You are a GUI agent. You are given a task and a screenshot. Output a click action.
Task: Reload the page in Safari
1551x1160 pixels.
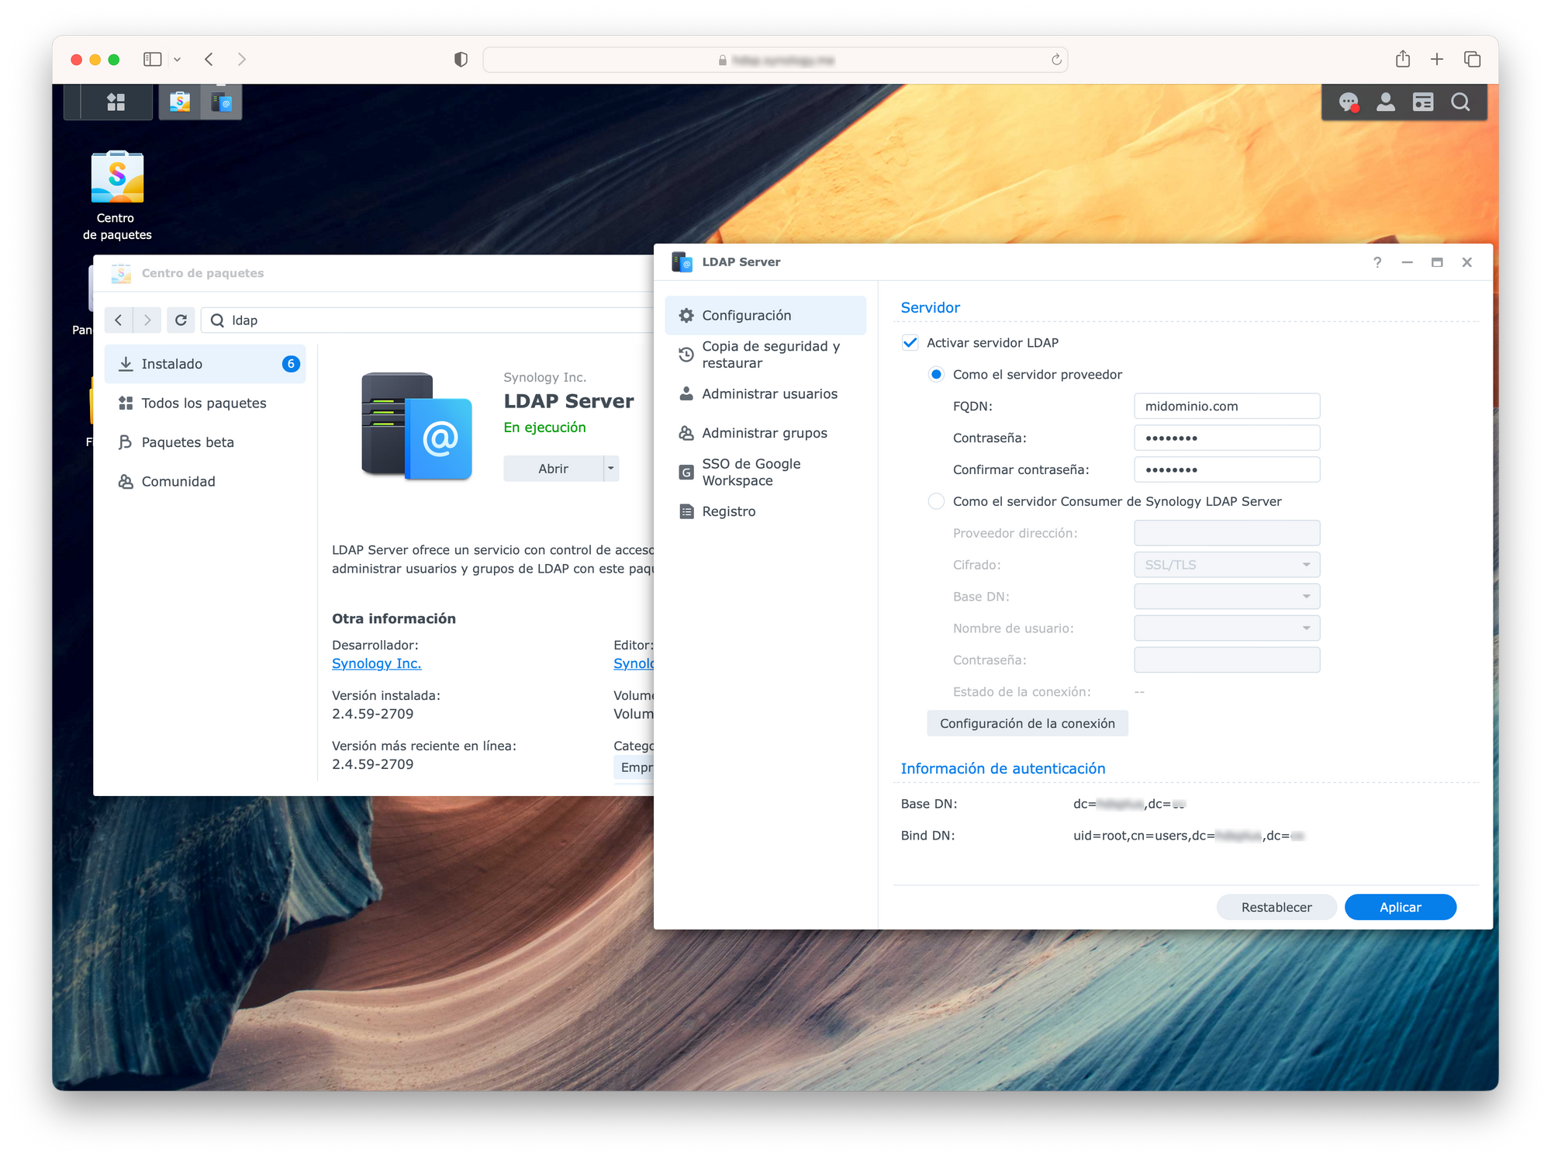[x=1056, y=60]
